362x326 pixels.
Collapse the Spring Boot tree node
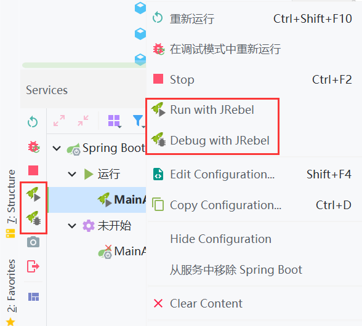click(57, 148)
